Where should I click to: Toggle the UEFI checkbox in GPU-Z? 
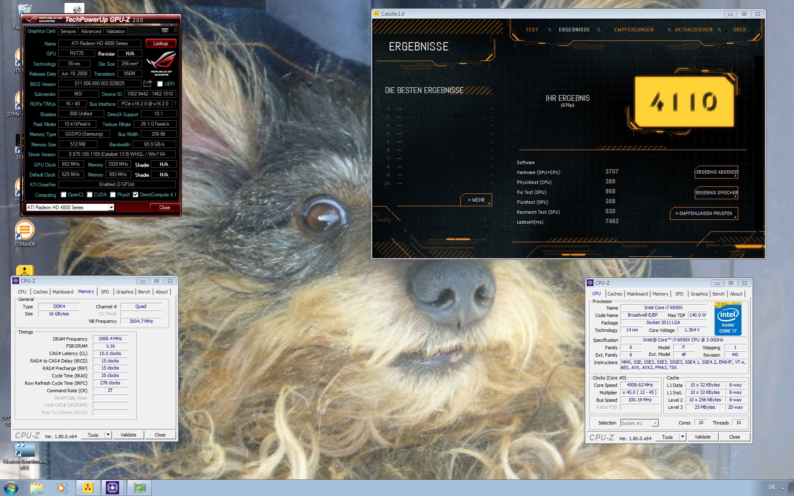160,84
